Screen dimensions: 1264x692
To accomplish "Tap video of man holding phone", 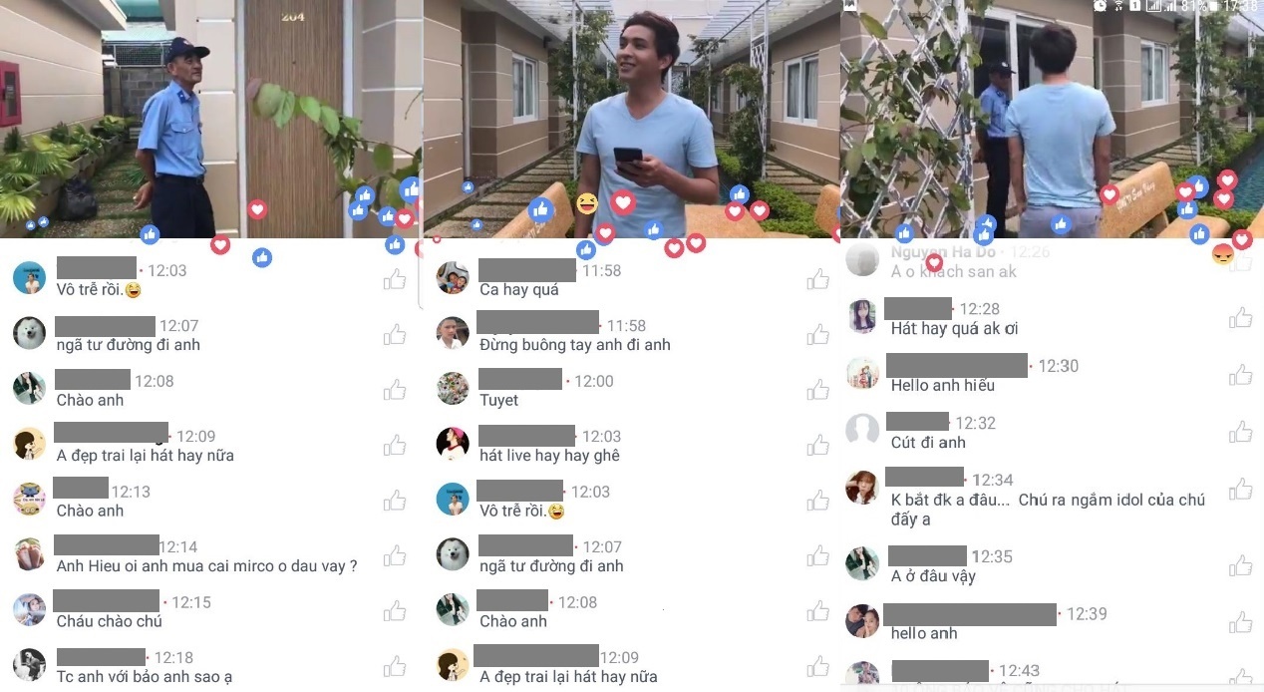I will point(631,119).
